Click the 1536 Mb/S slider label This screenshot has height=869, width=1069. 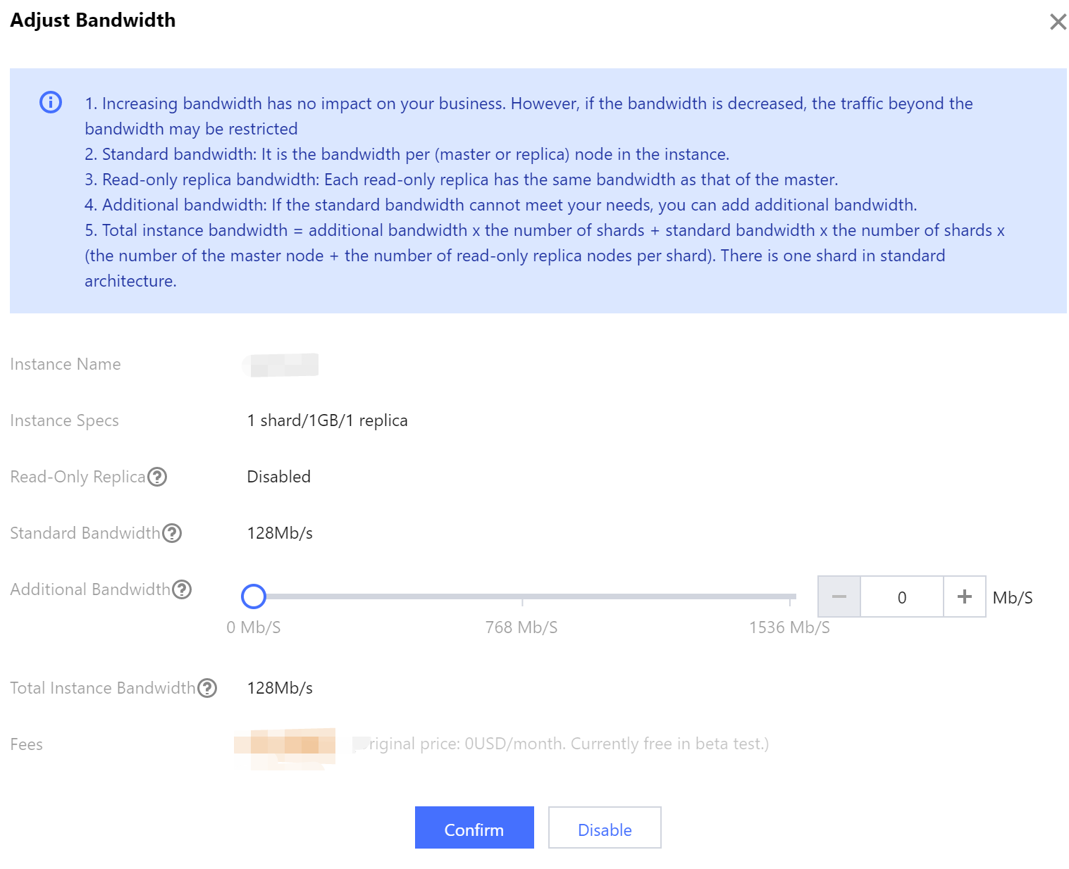tap(789, 627)
